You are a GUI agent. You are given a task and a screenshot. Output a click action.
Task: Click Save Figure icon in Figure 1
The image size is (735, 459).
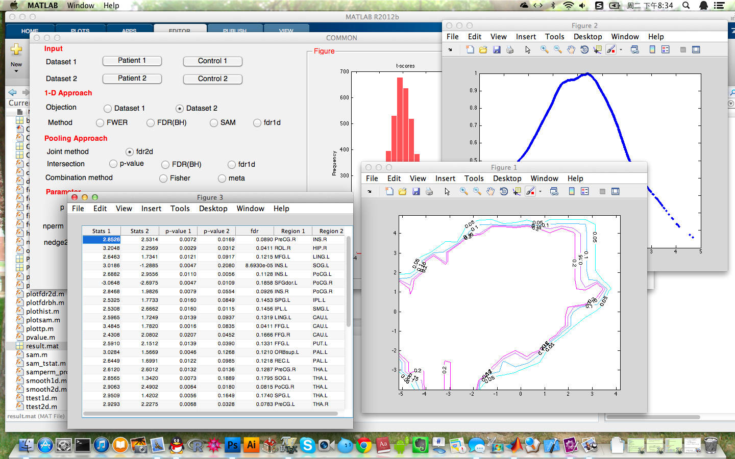coord(416,191)
